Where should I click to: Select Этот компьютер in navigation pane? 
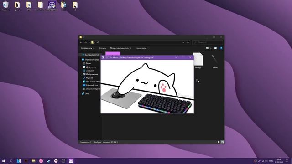tap(90, 60)
